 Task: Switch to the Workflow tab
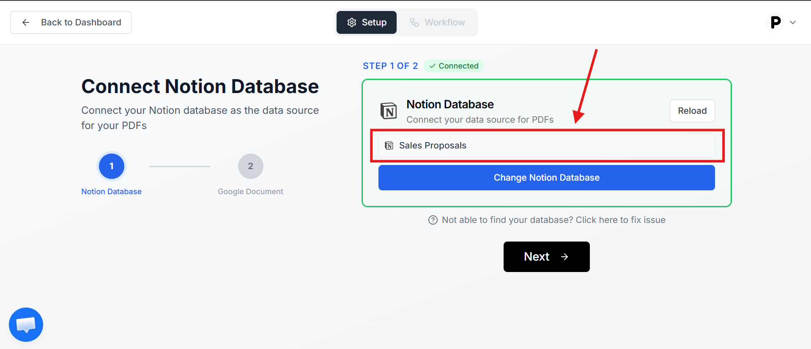(x=437, y=22)
